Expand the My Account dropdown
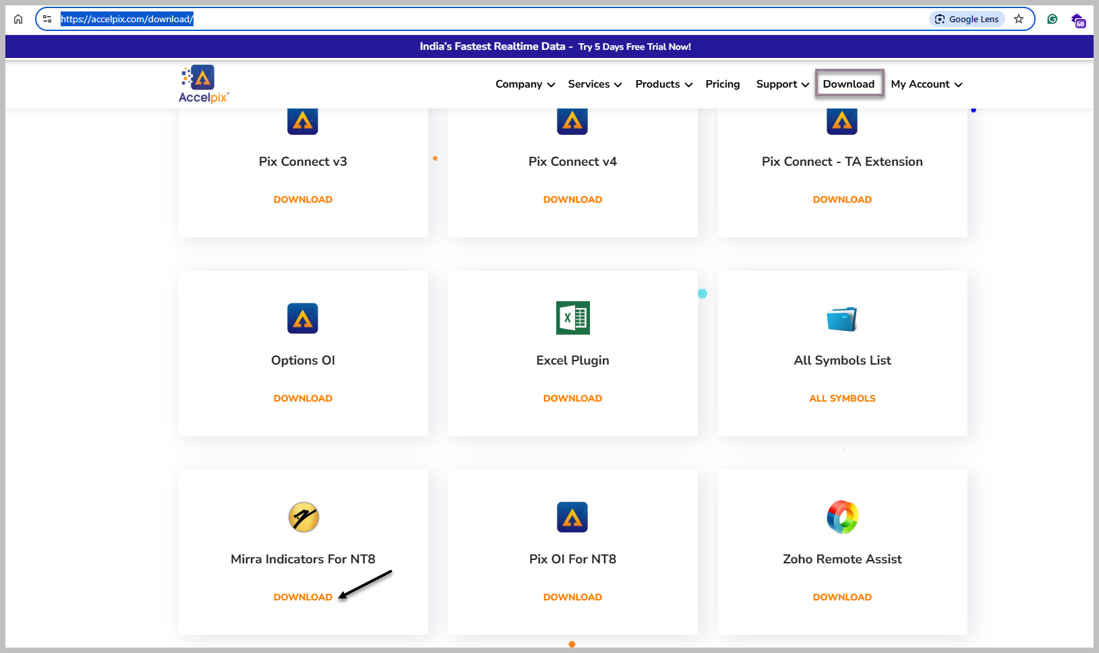 click(x=926, y=84)
